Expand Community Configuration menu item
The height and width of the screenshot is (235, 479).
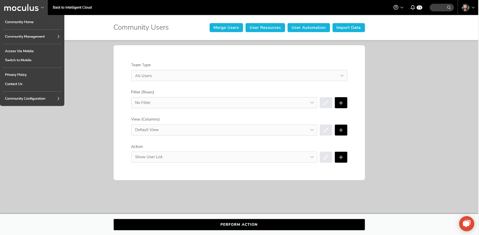tap(32, 99)
